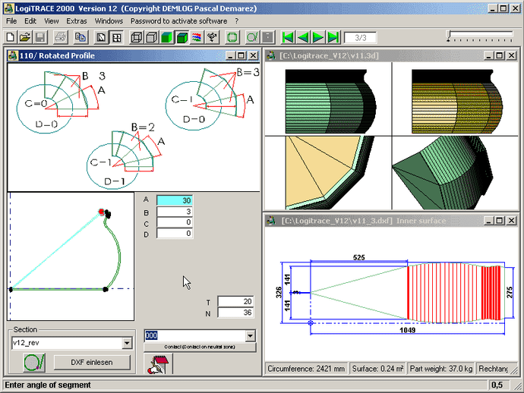Click the T thickness input field

point(235,301)
